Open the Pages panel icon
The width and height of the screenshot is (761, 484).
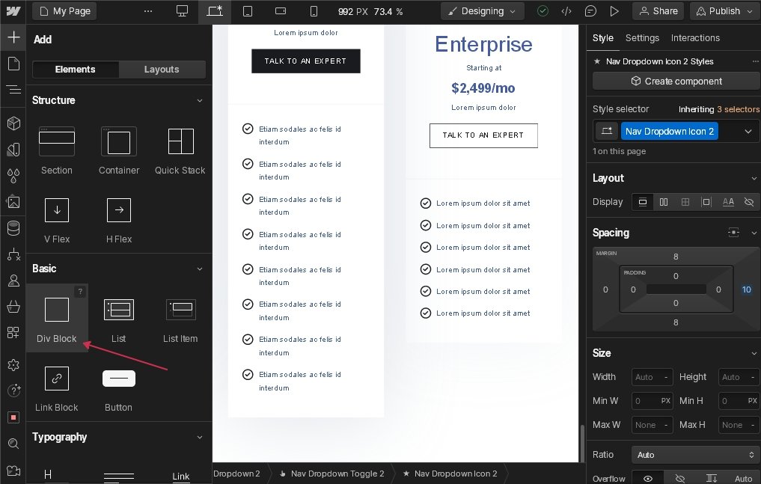[x=13, y=64]
